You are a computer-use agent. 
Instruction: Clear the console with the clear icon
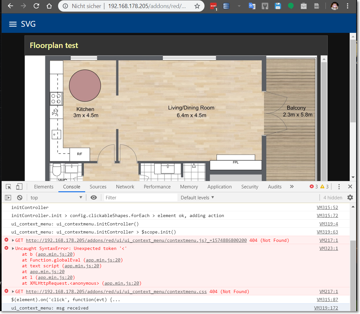click(x=20, y=197)
